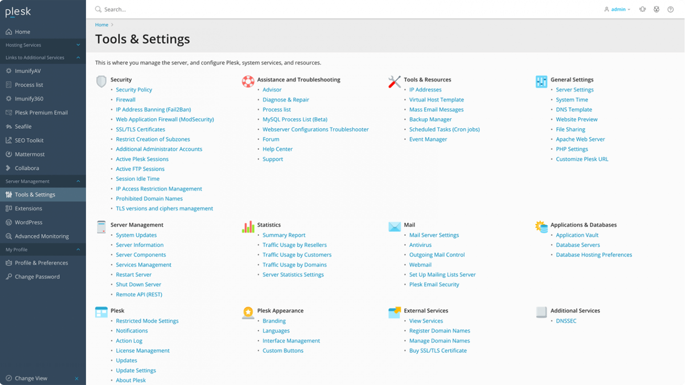Open the help question mark icon
Viewport: 685px width, 385px height.
pyautogui.click(x=670, y=9)
